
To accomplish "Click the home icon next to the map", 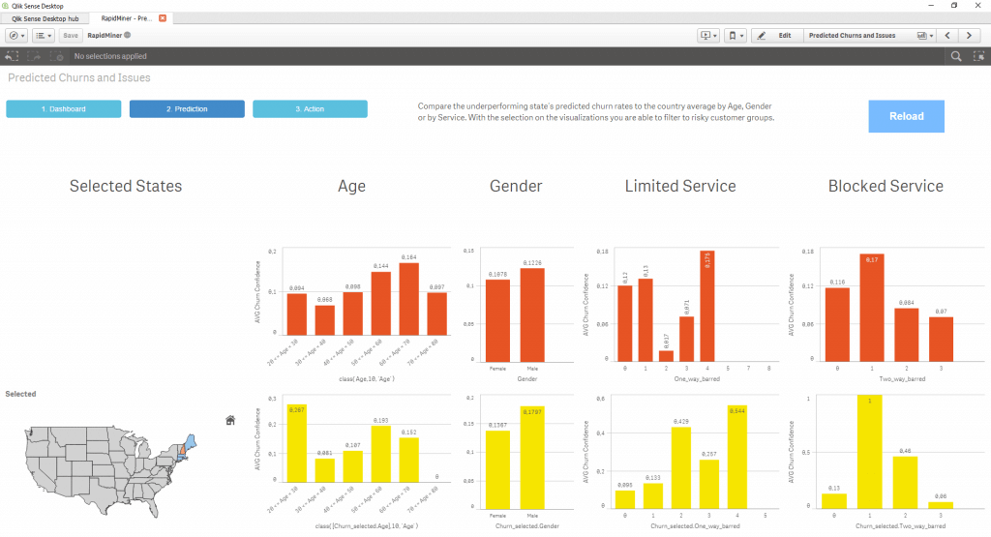I will [230, 420].
